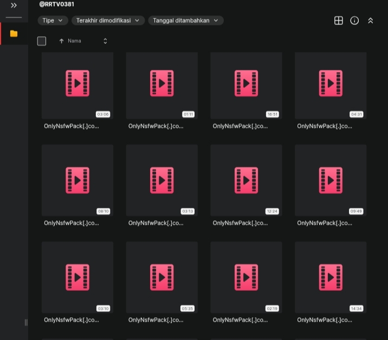The width and height of the screenshot is (388, 340).
Task: Click the video icon with 16:51 duration
Action: pyautogui.click(x=246, y=83)
